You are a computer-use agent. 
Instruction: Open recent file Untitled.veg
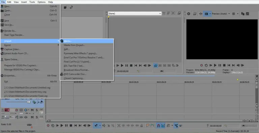27,87
